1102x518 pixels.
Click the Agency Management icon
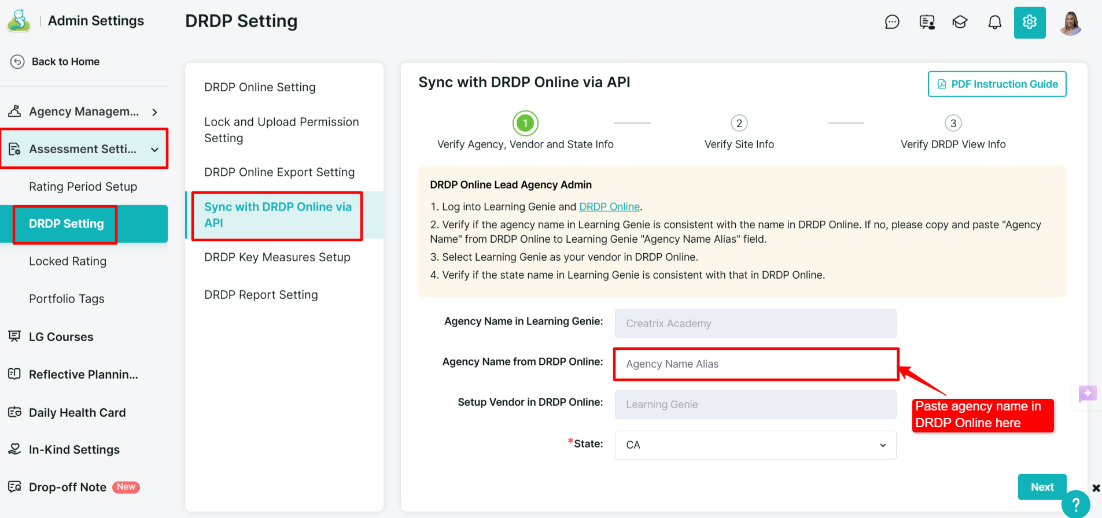pos(14,111)
